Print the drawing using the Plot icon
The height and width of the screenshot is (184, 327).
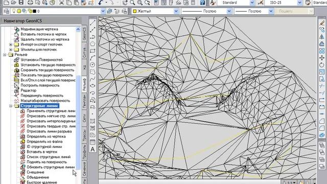(x=30, y=3)
